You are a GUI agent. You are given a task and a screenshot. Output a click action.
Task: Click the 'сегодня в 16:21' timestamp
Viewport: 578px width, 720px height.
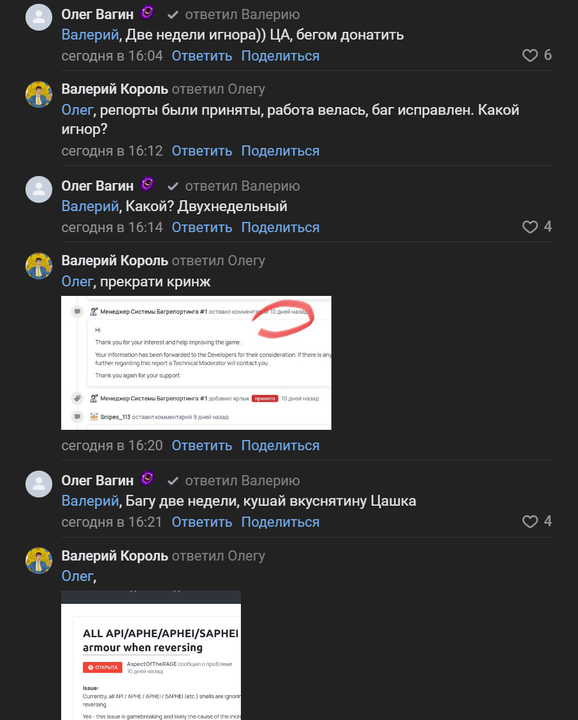tap(112, 522)
